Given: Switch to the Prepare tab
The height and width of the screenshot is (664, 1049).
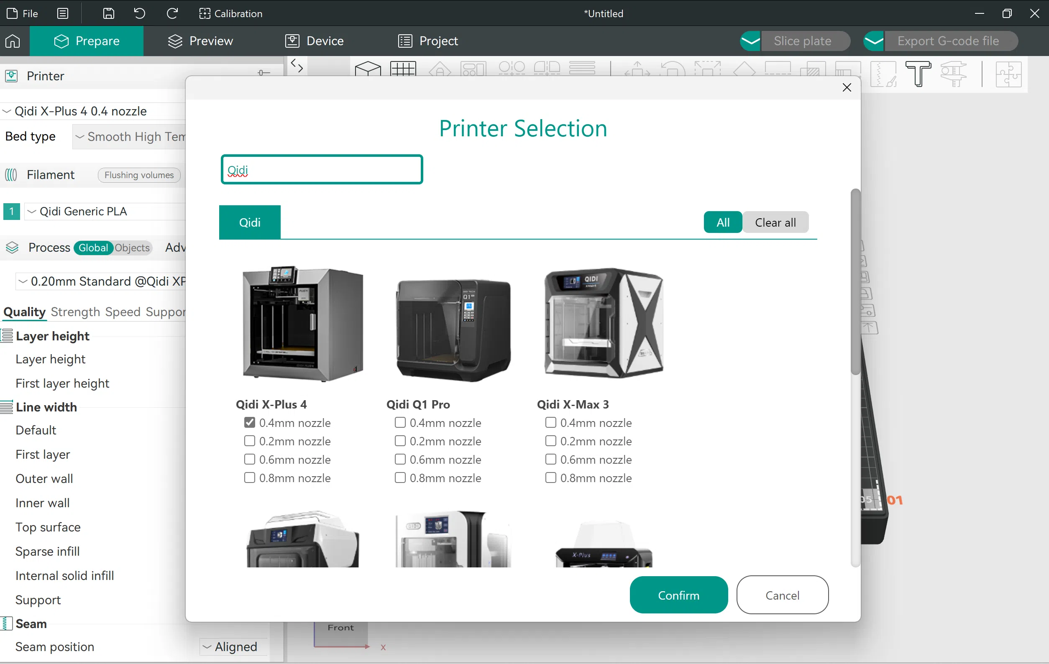Looking at the screenshot, I should pos(87,41).
